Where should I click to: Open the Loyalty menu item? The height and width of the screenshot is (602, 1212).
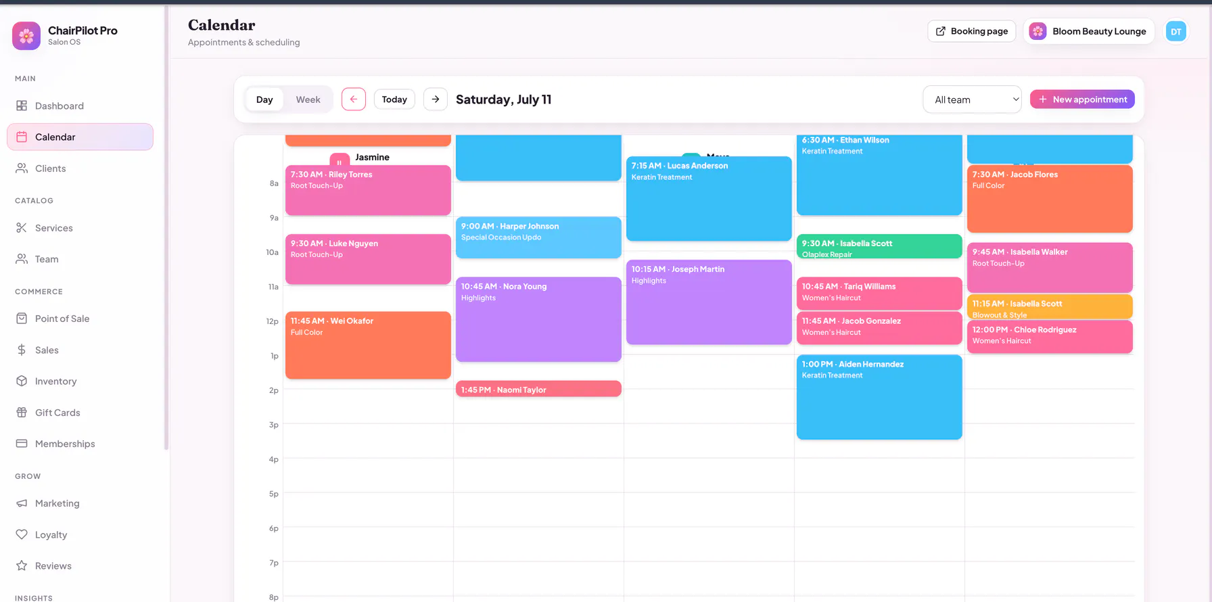click(80, 534)
